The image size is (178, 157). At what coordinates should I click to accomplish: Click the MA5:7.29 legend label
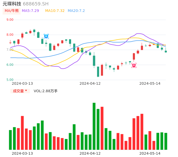click(30, 11)
